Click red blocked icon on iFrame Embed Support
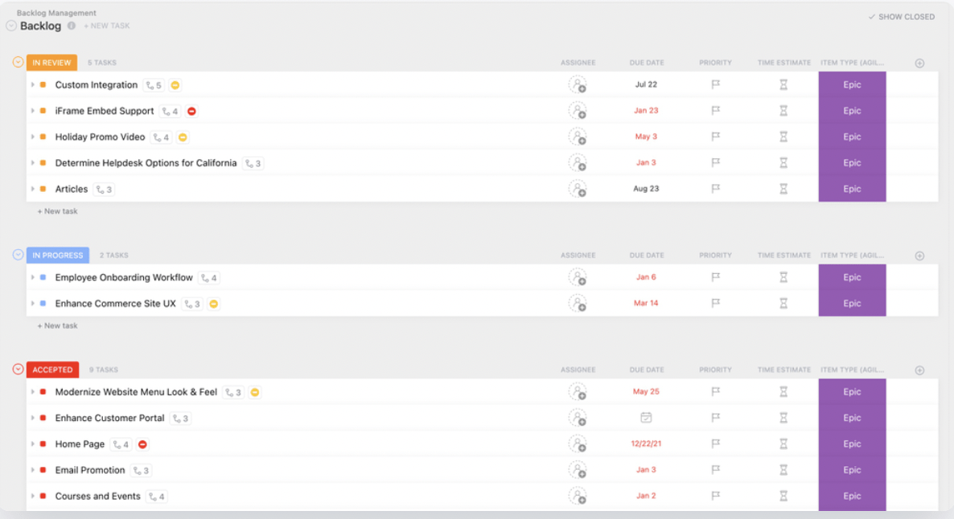This screenshot has height=519, width=954. (191, 111)
